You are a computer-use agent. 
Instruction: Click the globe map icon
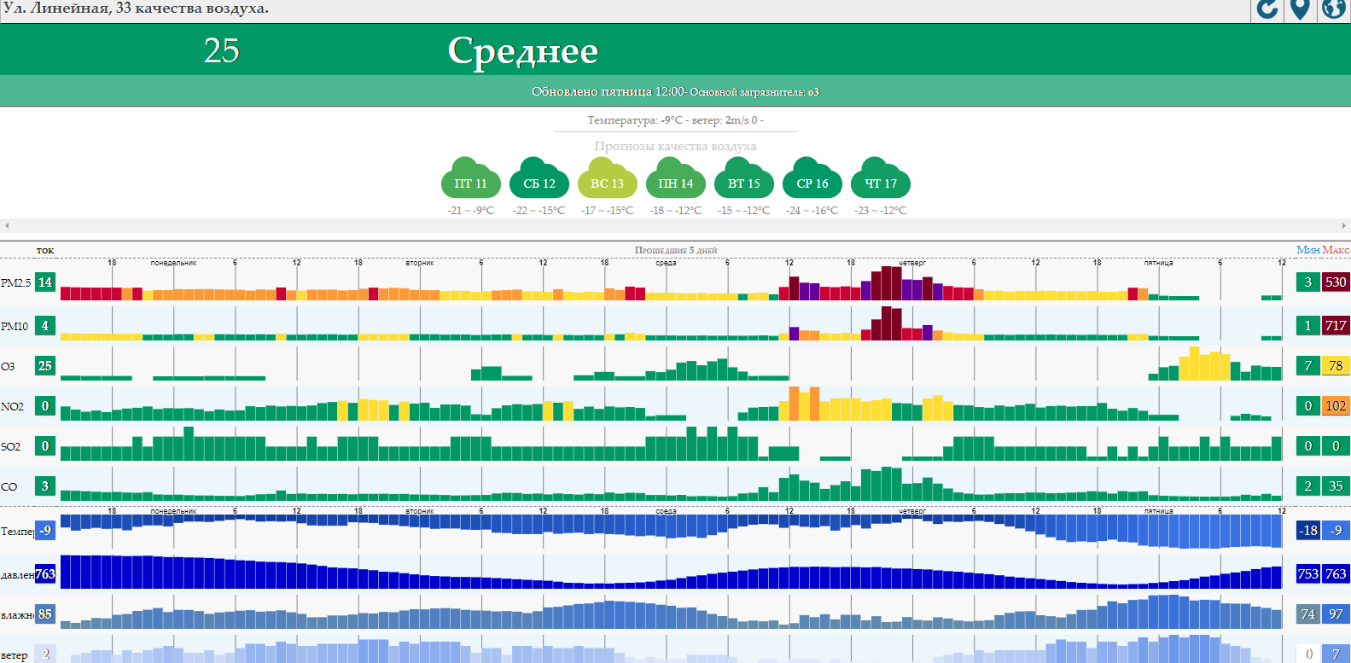pos(1333,9)
